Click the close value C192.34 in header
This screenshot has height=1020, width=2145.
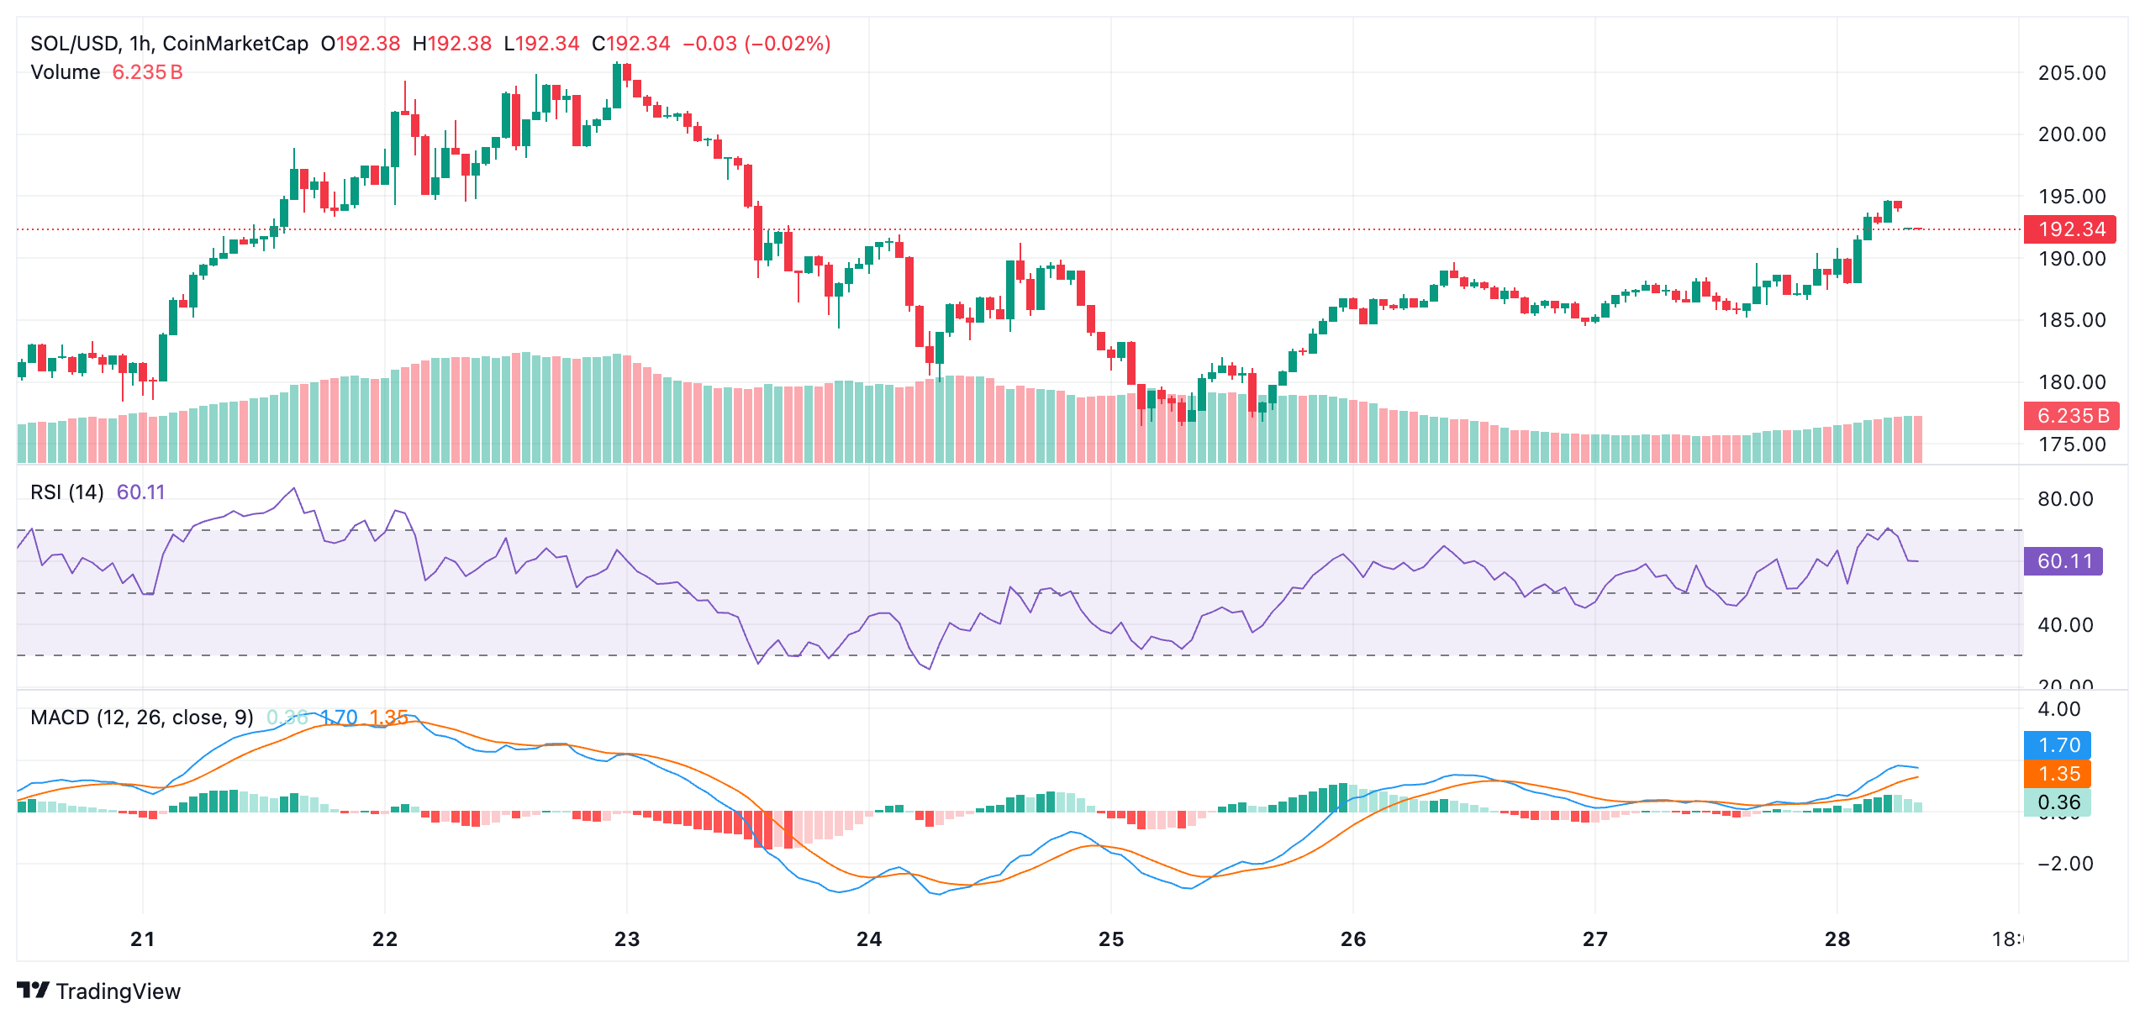[x=630, y=43]
